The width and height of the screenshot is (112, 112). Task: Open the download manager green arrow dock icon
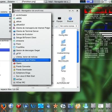pyautogui.click(x=71, y=106)
